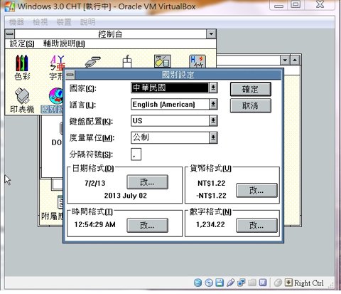Click the US keyboard layout value

(138, 120)
